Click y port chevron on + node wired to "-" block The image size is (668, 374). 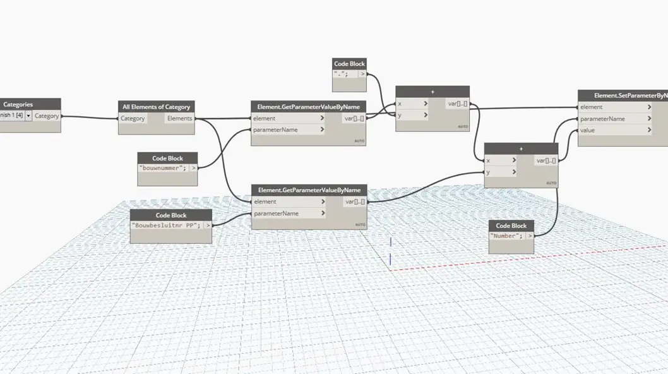[x=425, y=115]
